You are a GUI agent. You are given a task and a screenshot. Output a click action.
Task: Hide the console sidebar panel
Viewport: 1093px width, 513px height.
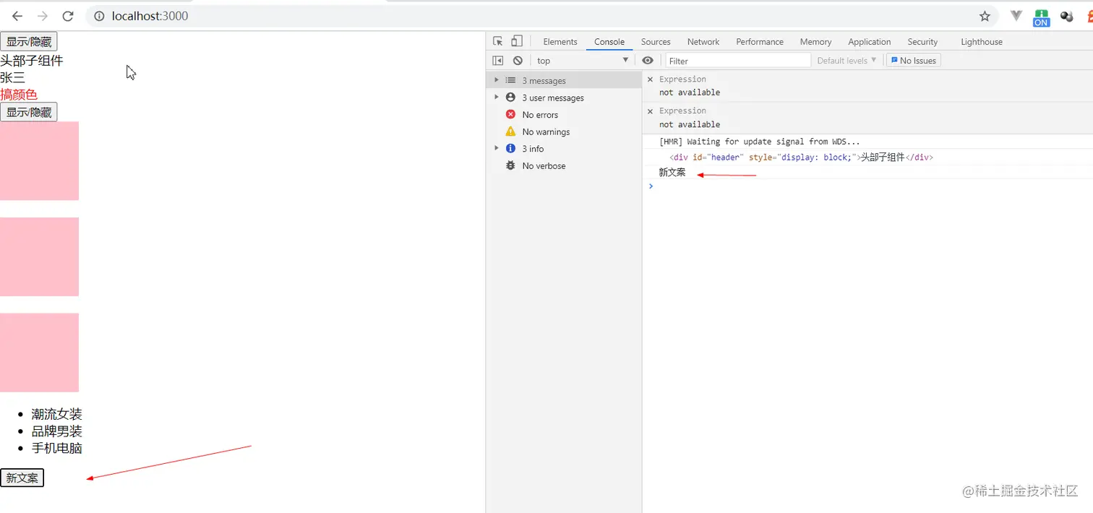point(498,61)
